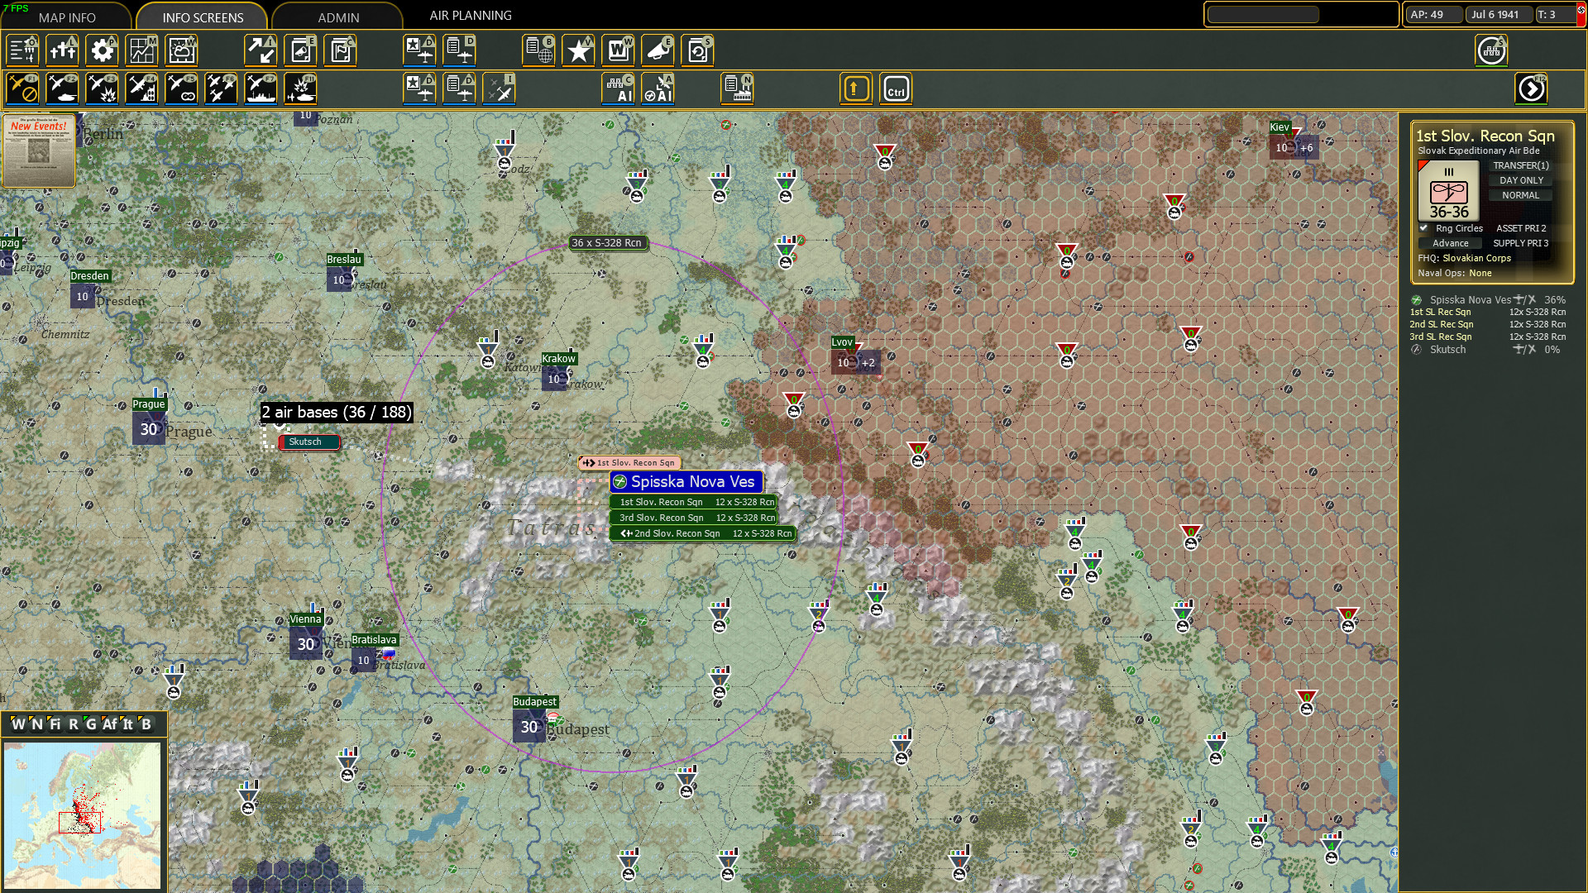Open the order of battle list icon
This screenshot has height=893, width=1588.
pyautogui.click(x=22, y=50)
